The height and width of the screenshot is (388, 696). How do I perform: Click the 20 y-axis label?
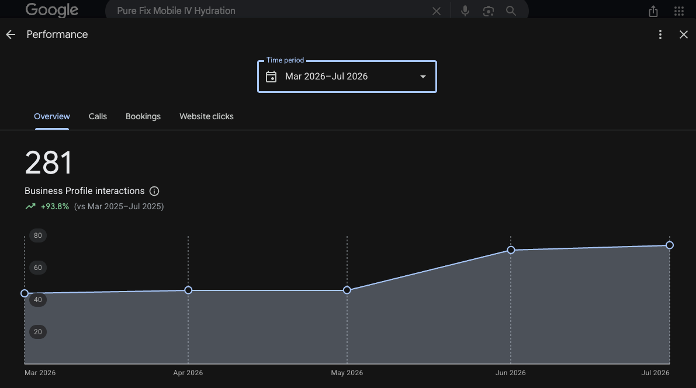tap(38, 332)
